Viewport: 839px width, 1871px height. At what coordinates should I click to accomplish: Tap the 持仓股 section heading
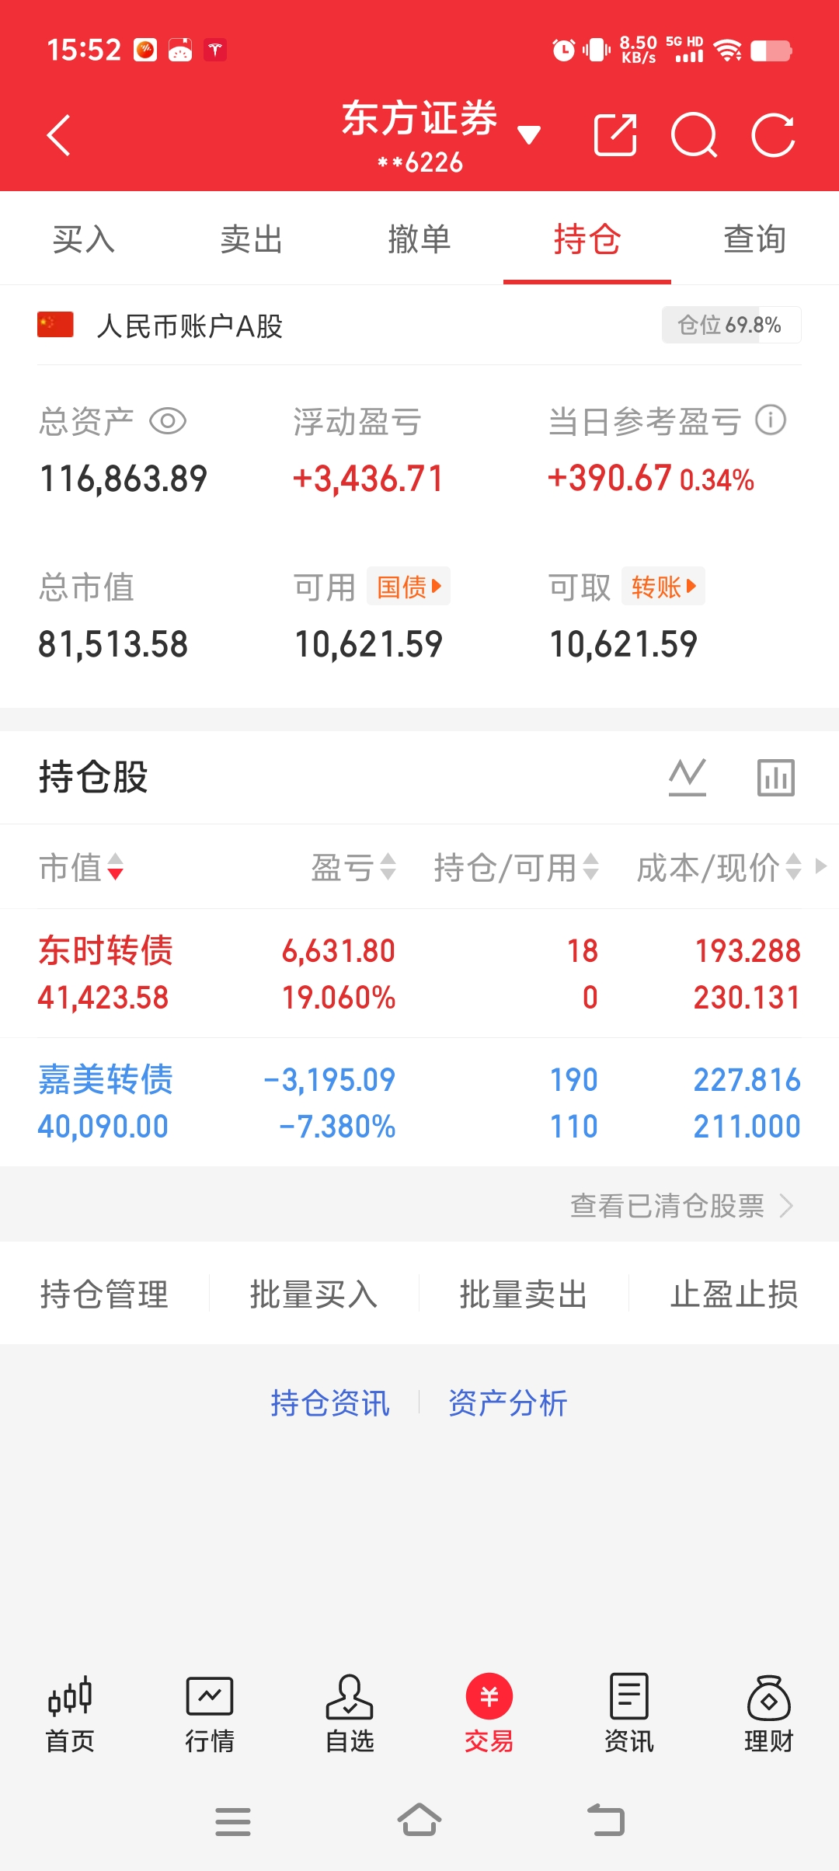[93, 777]
